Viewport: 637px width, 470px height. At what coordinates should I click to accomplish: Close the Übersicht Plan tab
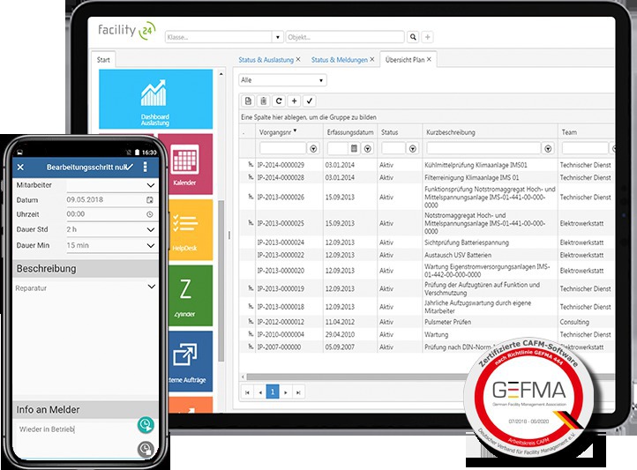click(x=429, y=59)
